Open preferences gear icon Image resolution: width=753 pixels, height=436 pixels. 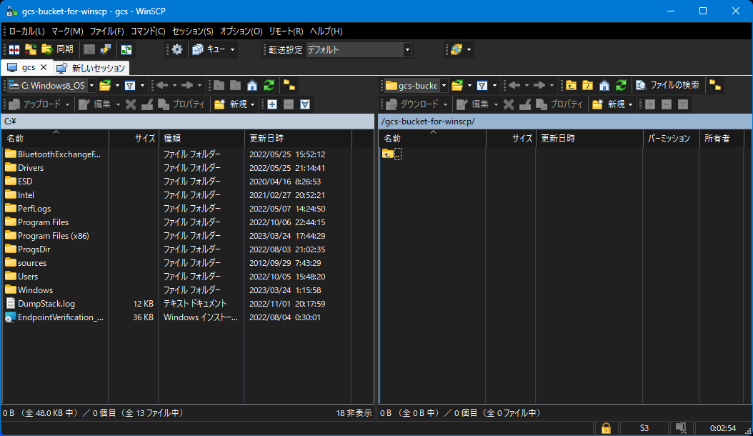177,49
